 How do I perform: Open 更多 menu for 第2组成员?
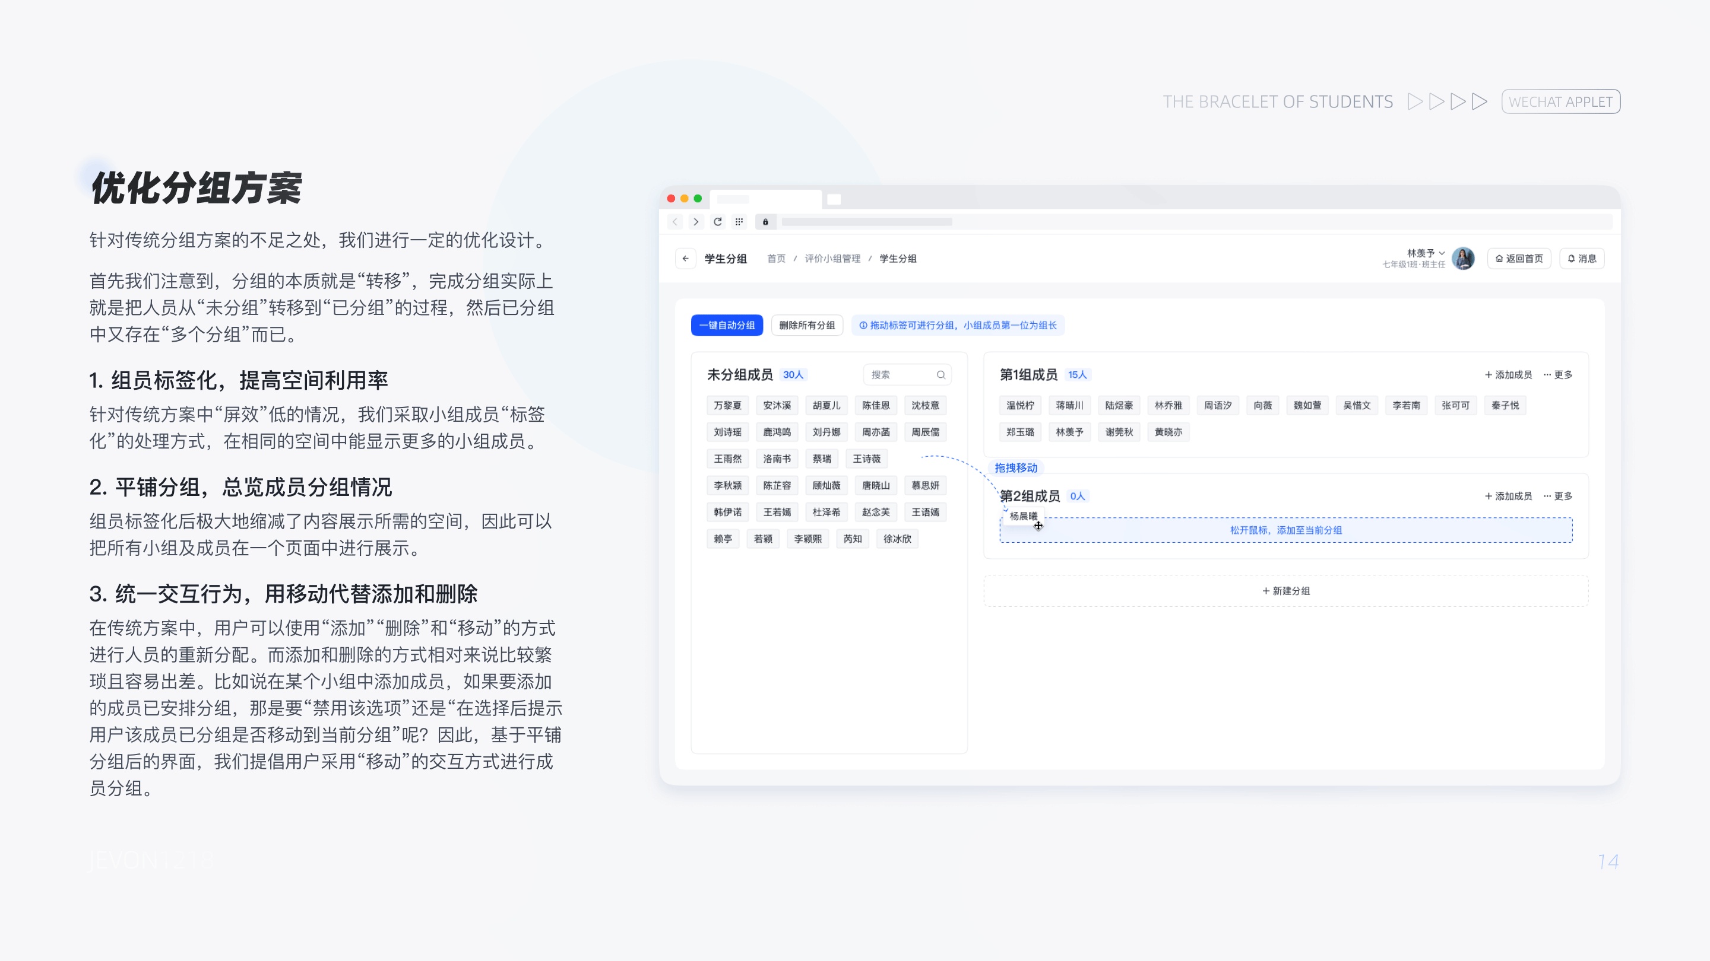1558,496
